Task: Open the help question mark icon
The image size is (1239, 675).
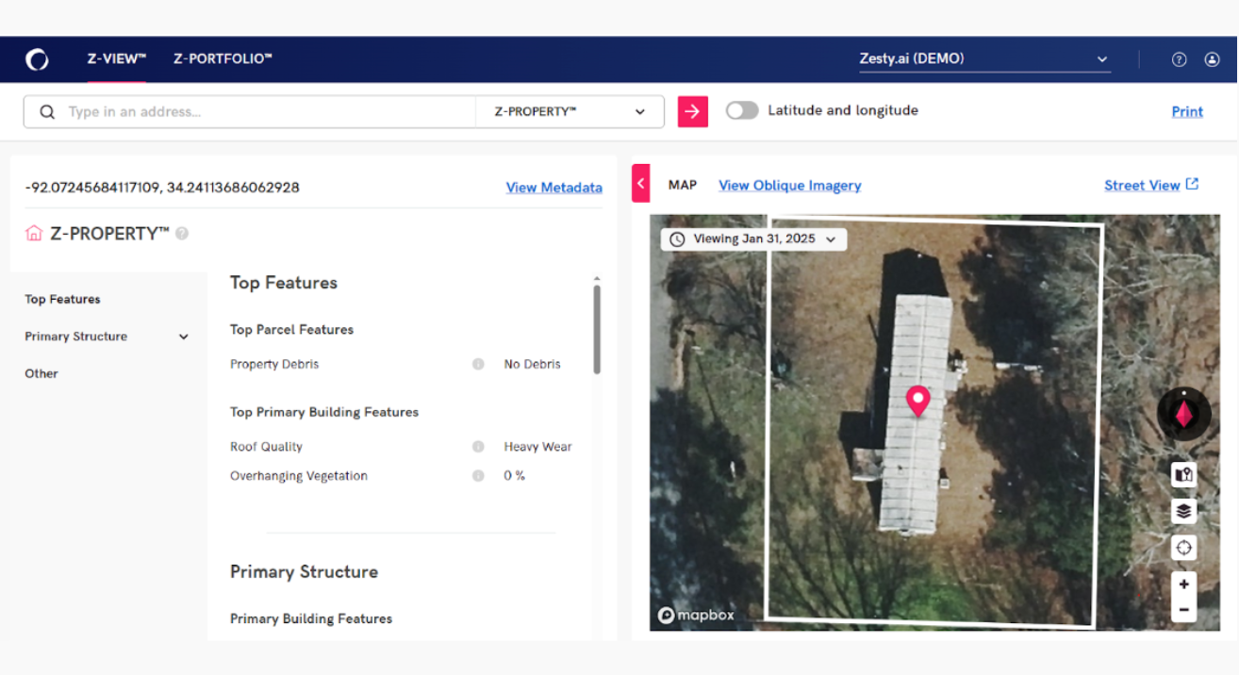Action: tap(1179, 59)
